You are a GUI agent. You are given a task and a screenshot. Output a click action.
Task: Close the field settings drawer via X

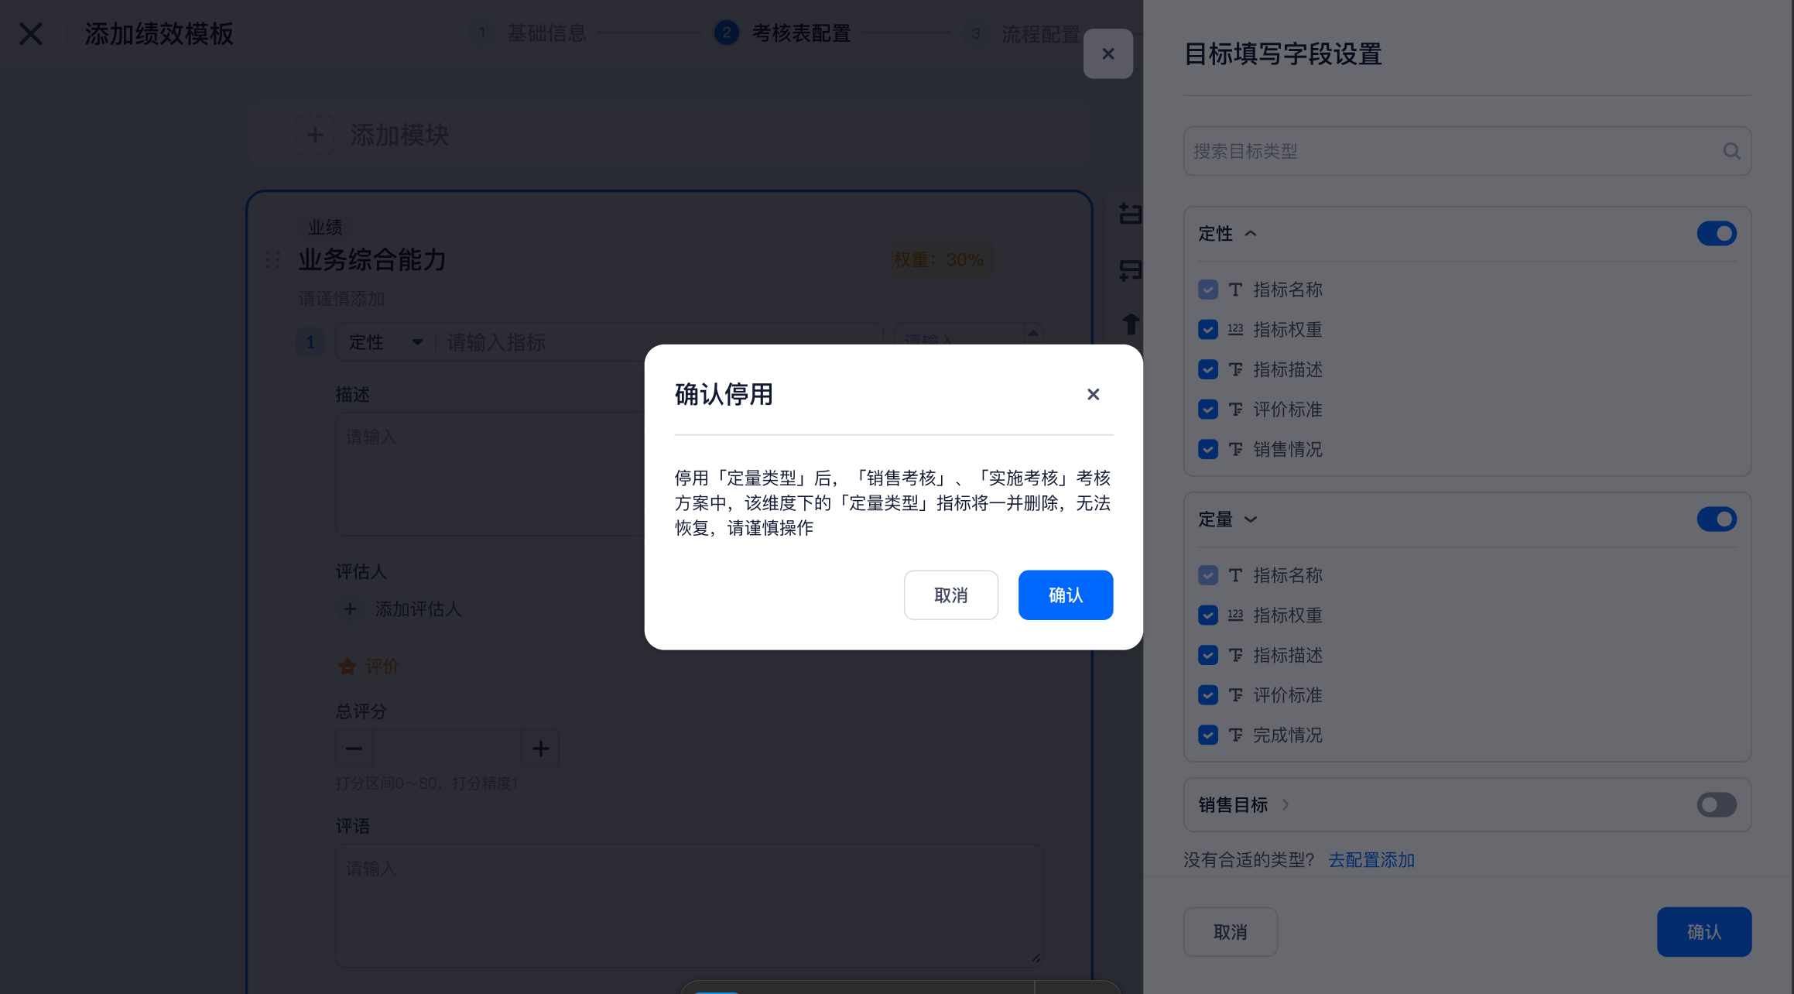1108,54
